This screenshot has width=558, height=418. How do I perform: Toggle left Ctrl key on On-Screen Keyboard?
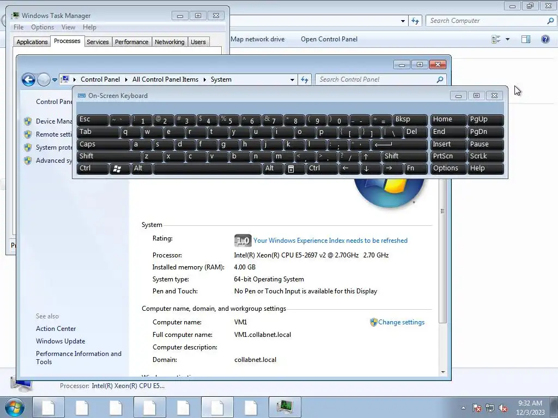pyautogui.click(x=93, y=169)
